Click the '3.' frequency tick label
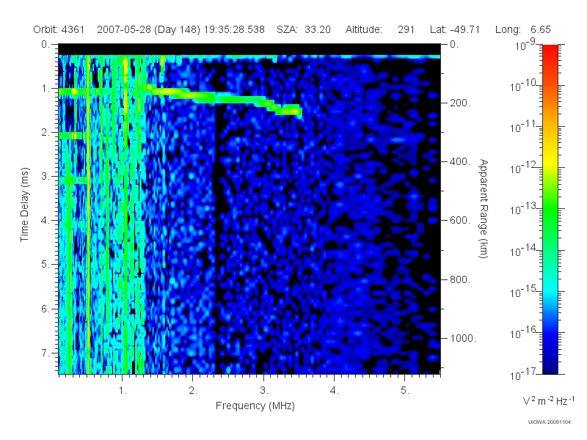 [x=264, y=391]
